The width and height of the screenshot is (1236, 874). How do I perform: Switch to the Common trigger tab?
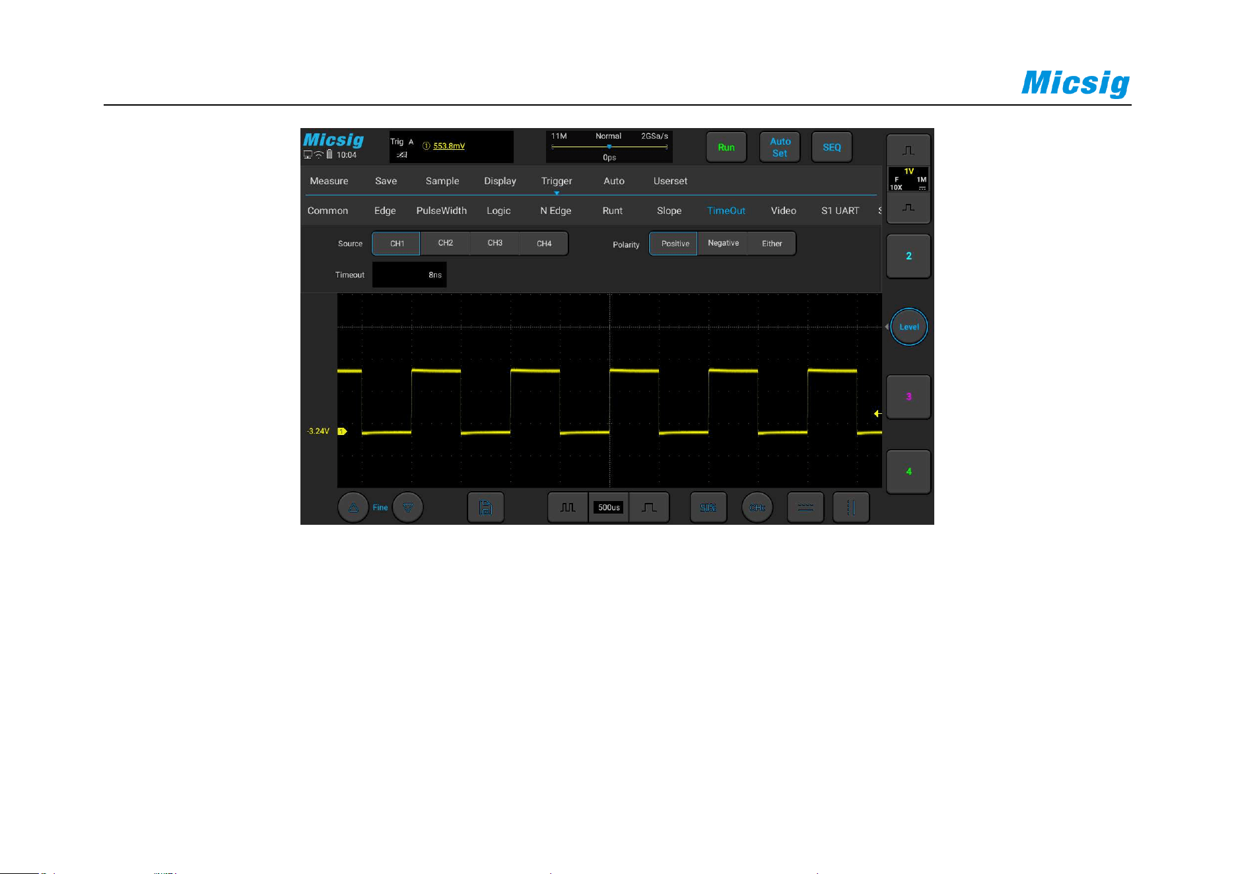(327, 211)
